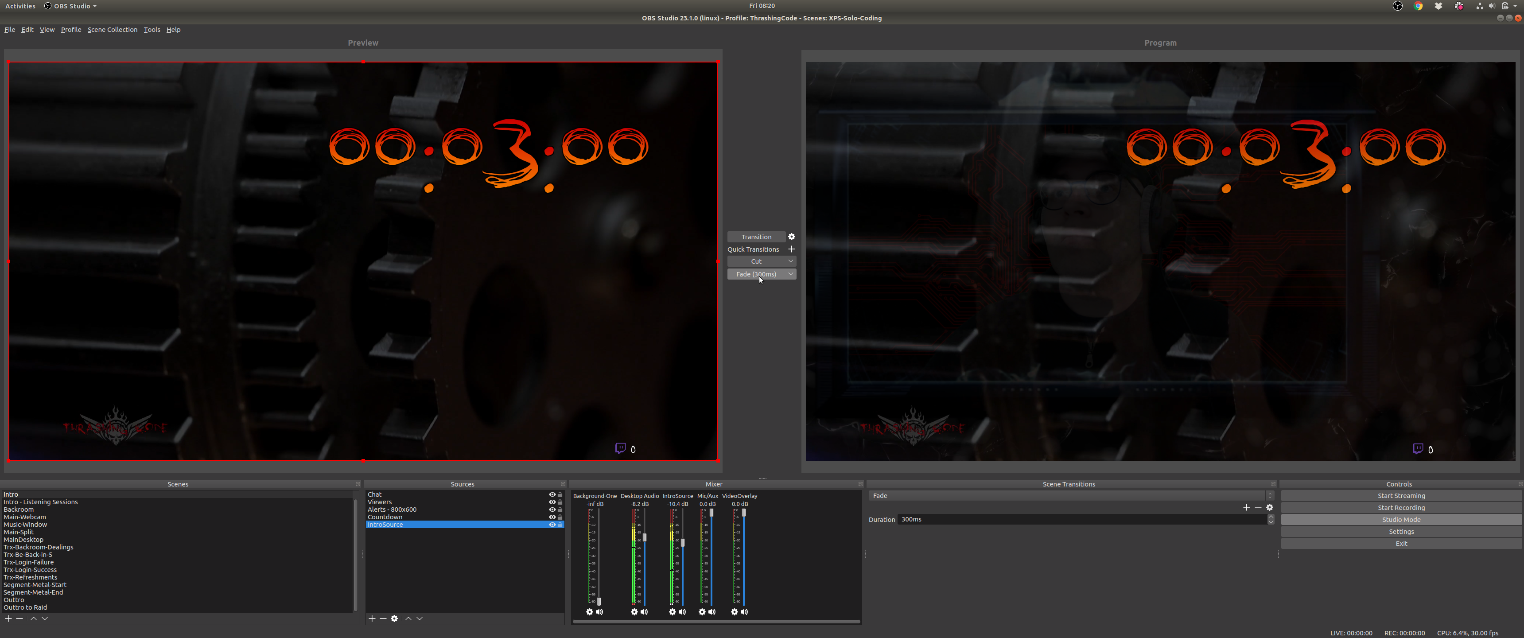
Task: Move selected source up in Sources panel
Action: [x=408, y=619]
